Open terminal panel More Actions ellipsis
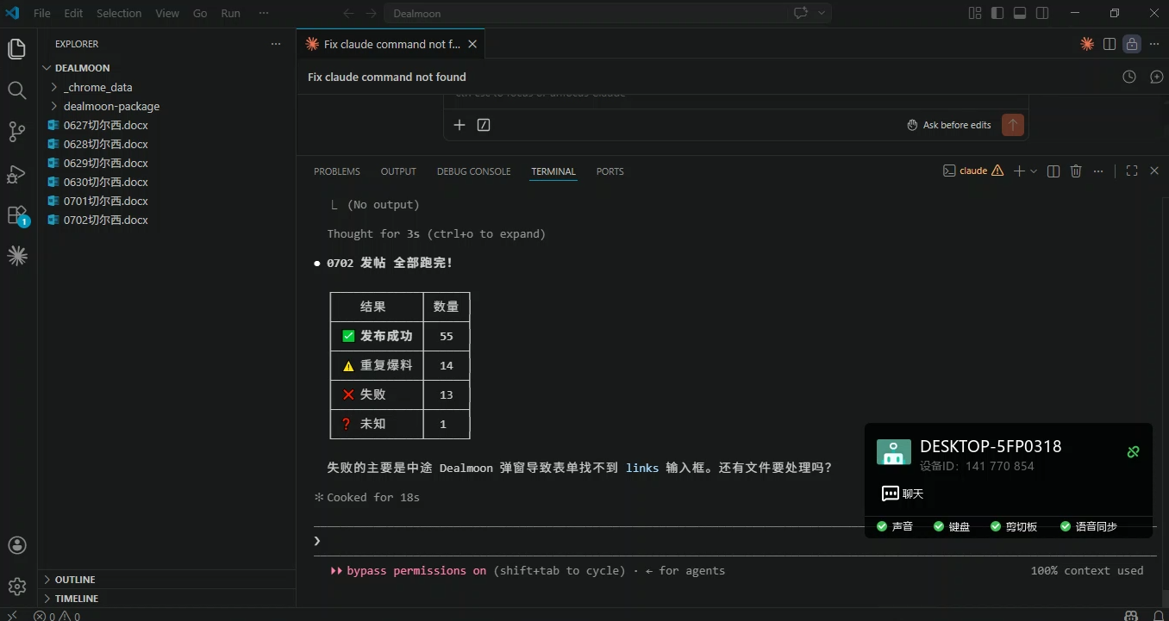The width and height of the screenshot is (1169, 621). click(1098, 171)
